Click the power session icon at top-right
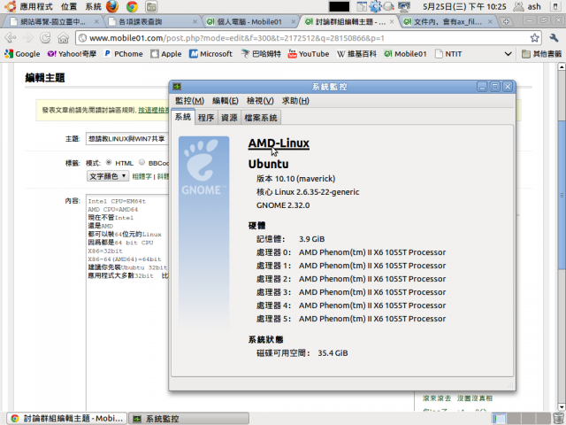The width and height of the screenshot is (566, 425). pos(555,6)
